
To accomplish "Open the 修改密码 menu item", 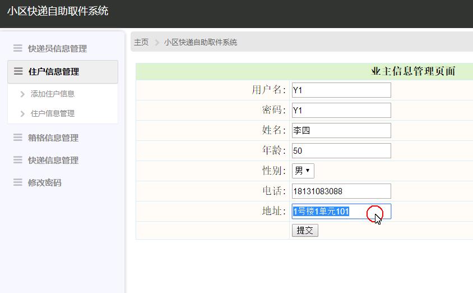I will point(45,183).
